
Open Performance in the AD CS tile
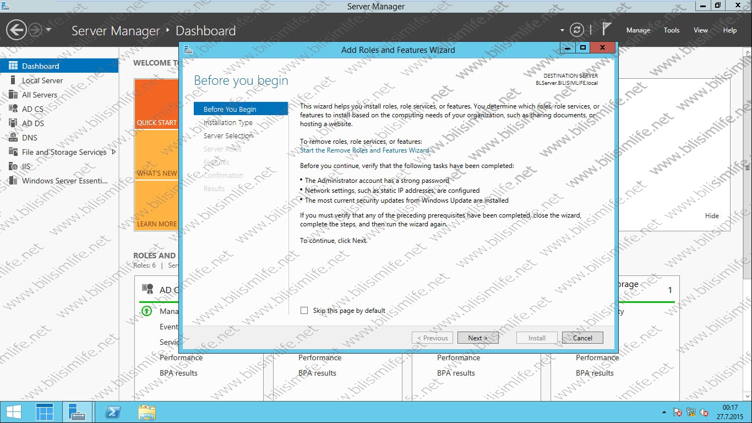click(181, 357)
